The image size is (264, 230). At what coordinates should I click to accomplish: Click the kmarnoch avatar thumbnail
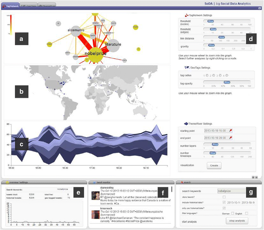coord(96,215)
